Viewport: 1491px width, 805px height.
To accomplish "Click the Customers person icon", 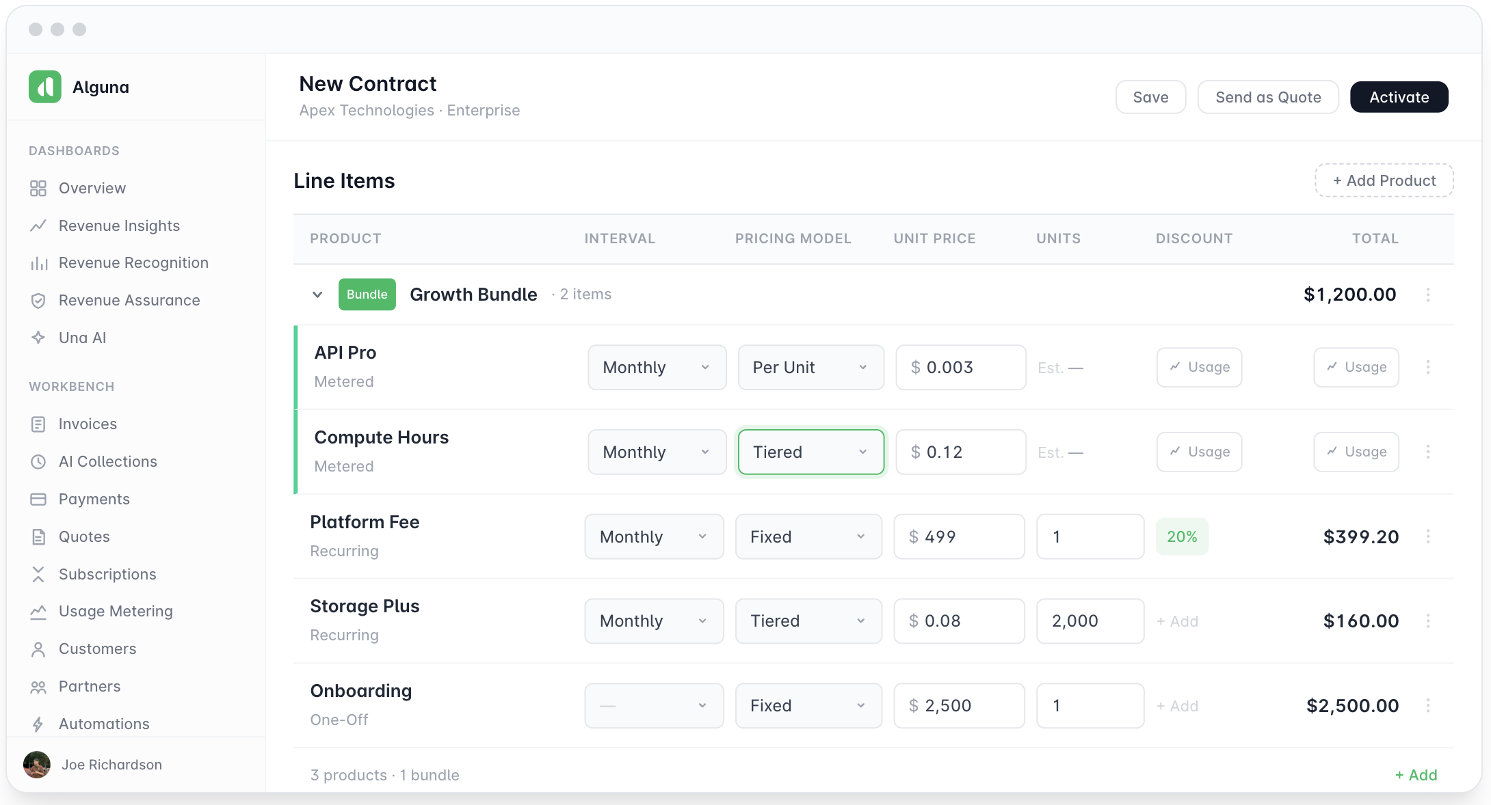I will (x=38, y=649).
